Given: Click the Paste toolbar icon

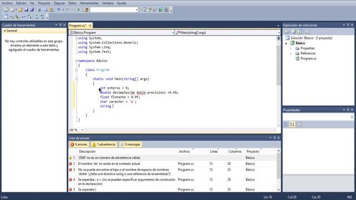Looking at the screenshot, I should (x=51, y=10).
